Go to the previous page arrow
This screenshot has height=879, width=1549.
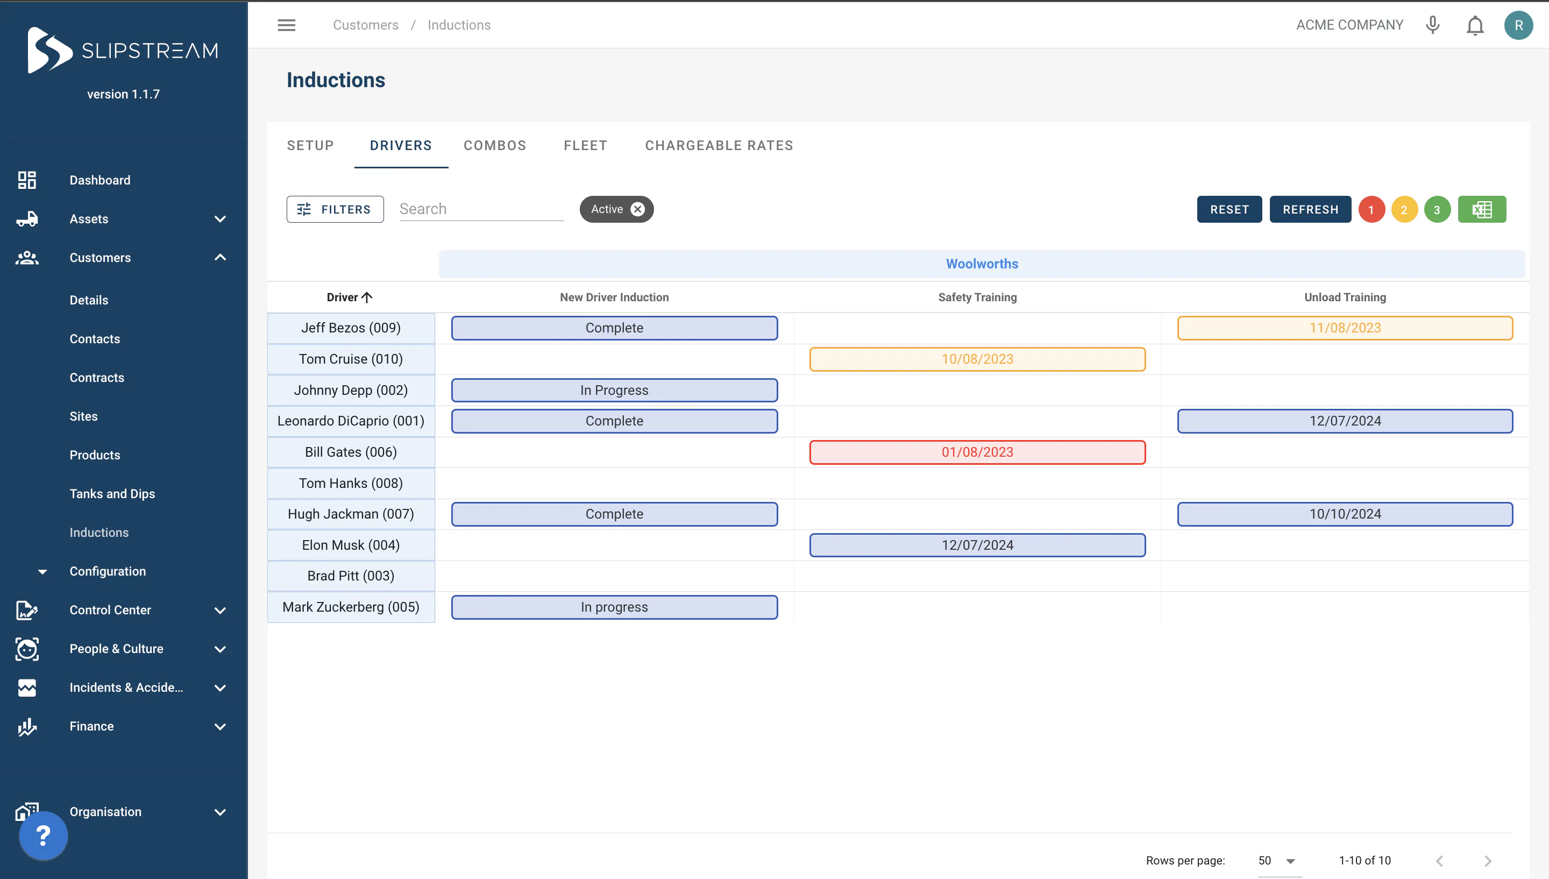click(1439, 861)
